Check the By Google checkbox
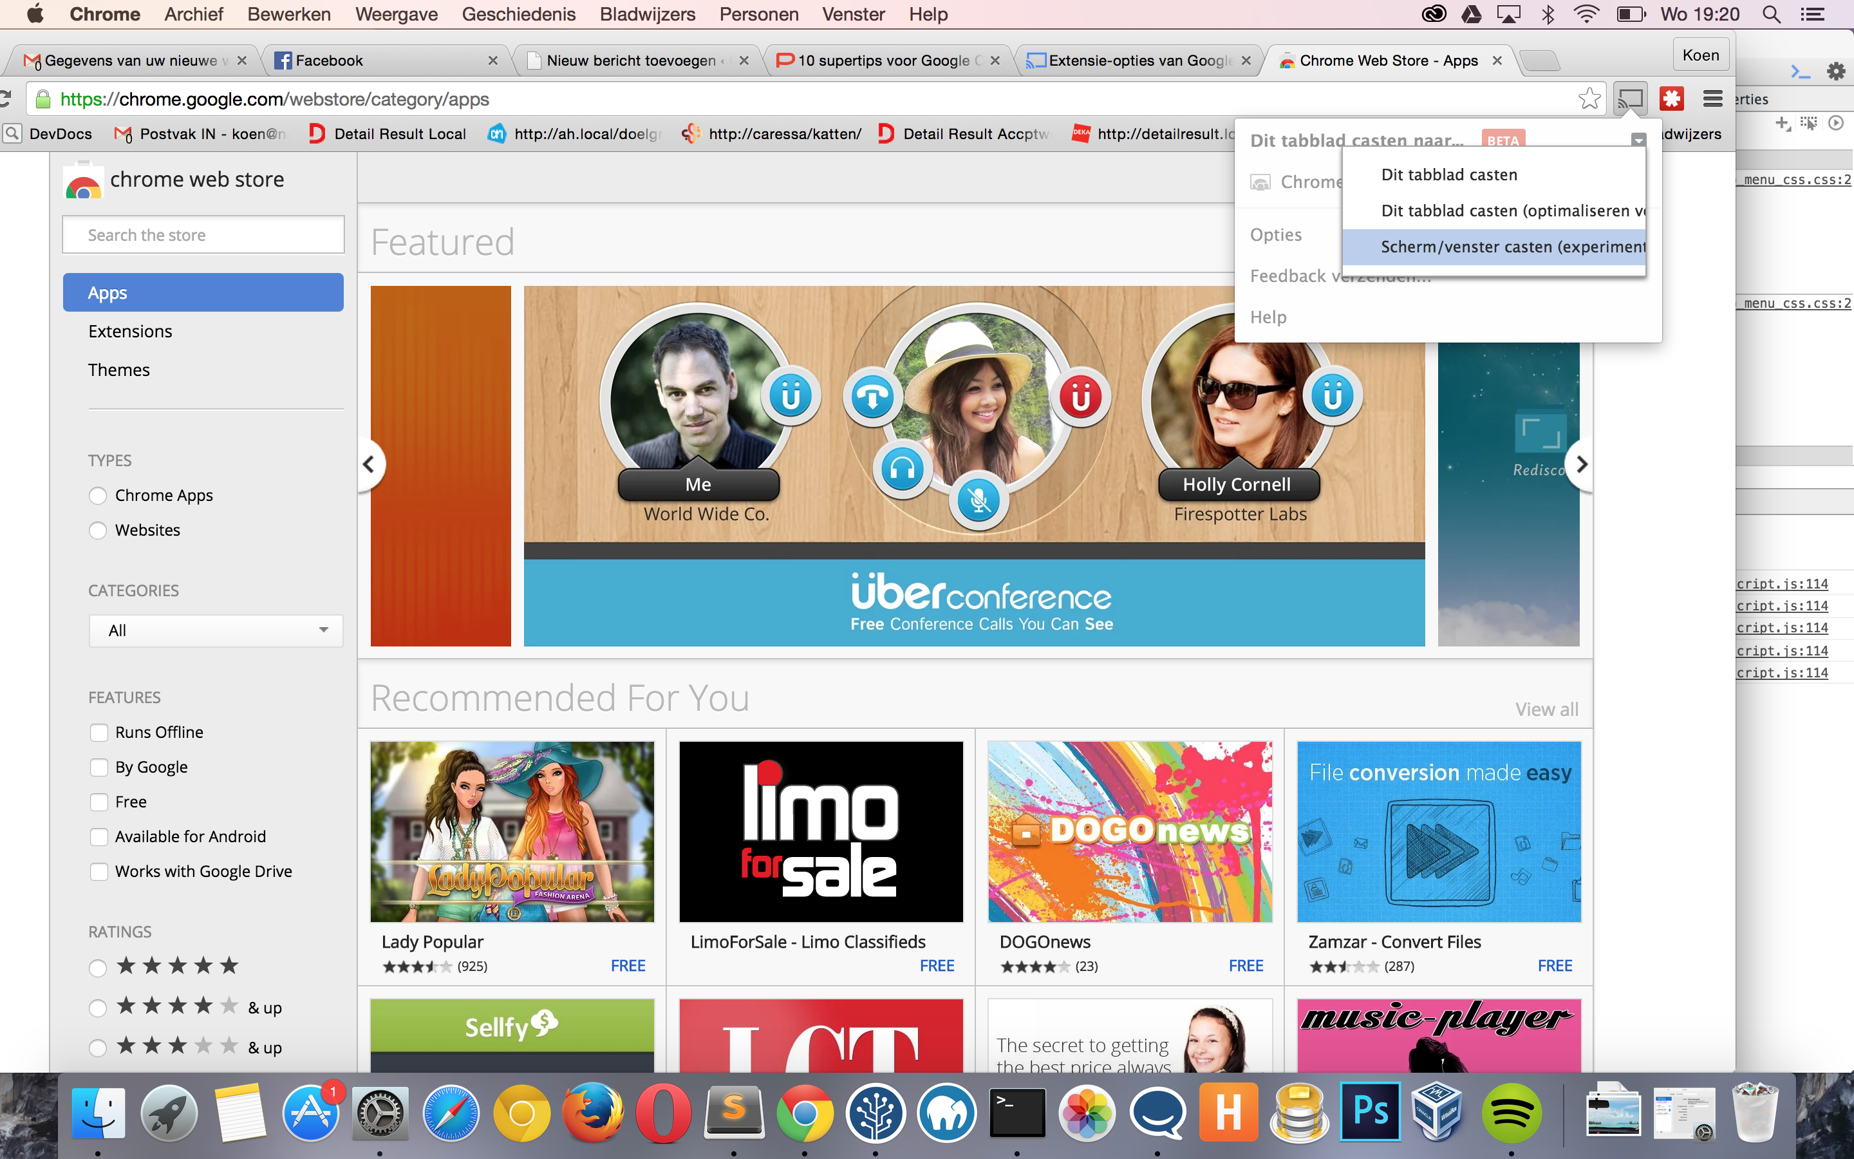Screen dimensions: 1854x1159 click(99, 768)
